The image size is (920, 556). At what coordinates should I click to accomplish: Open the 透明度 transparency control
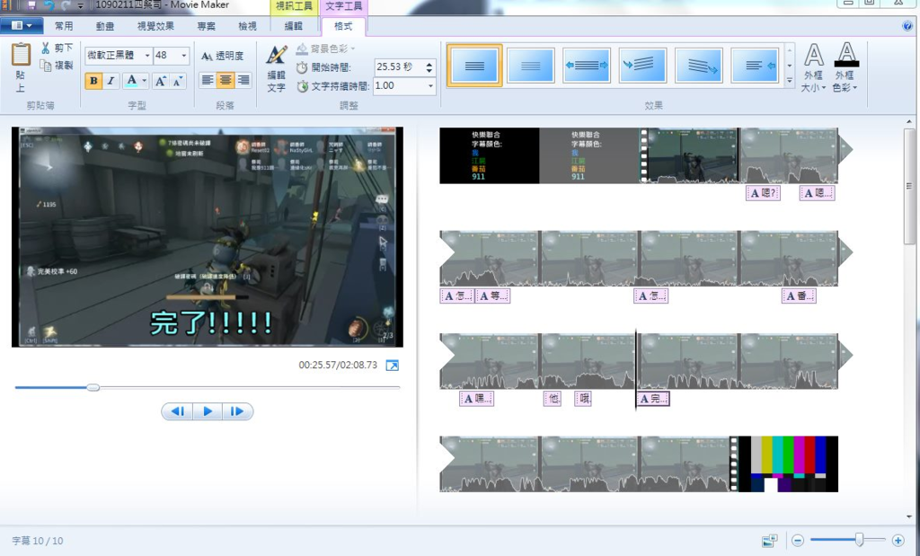click(x=223, y=57)
